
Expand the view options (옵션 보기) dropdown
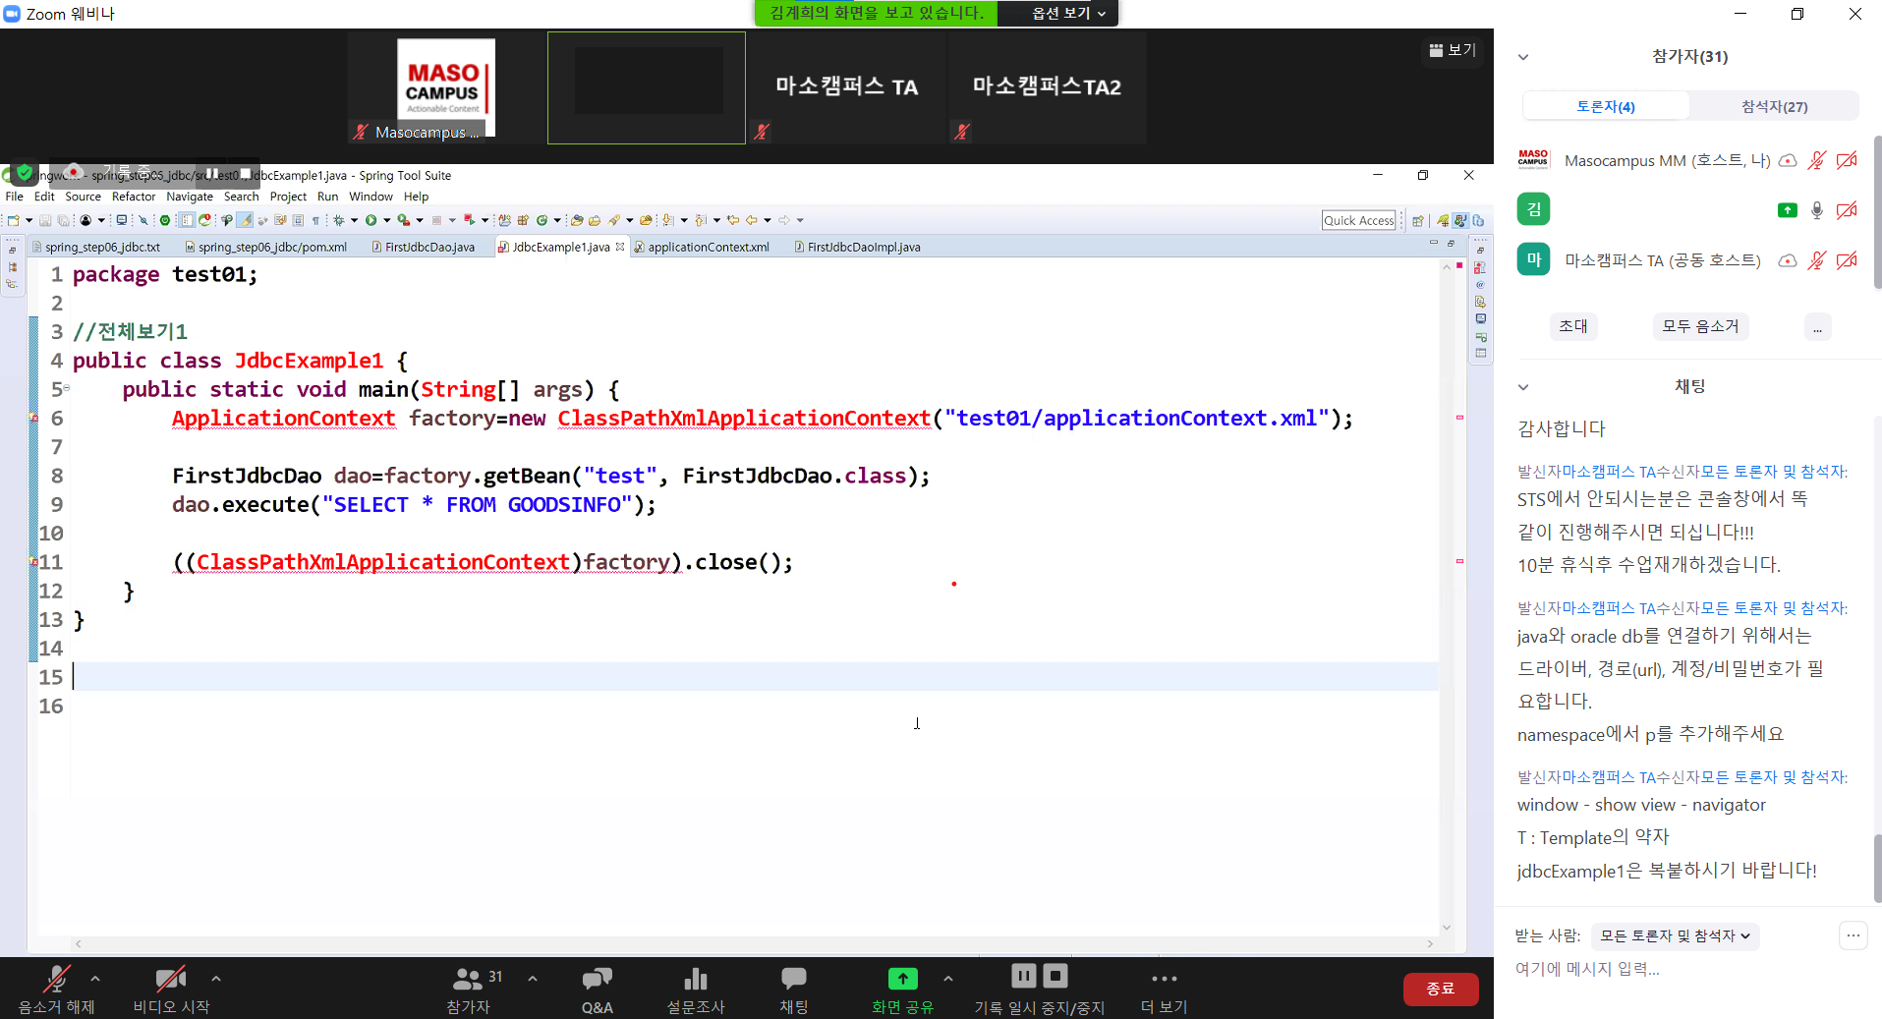pos(1068,13)
